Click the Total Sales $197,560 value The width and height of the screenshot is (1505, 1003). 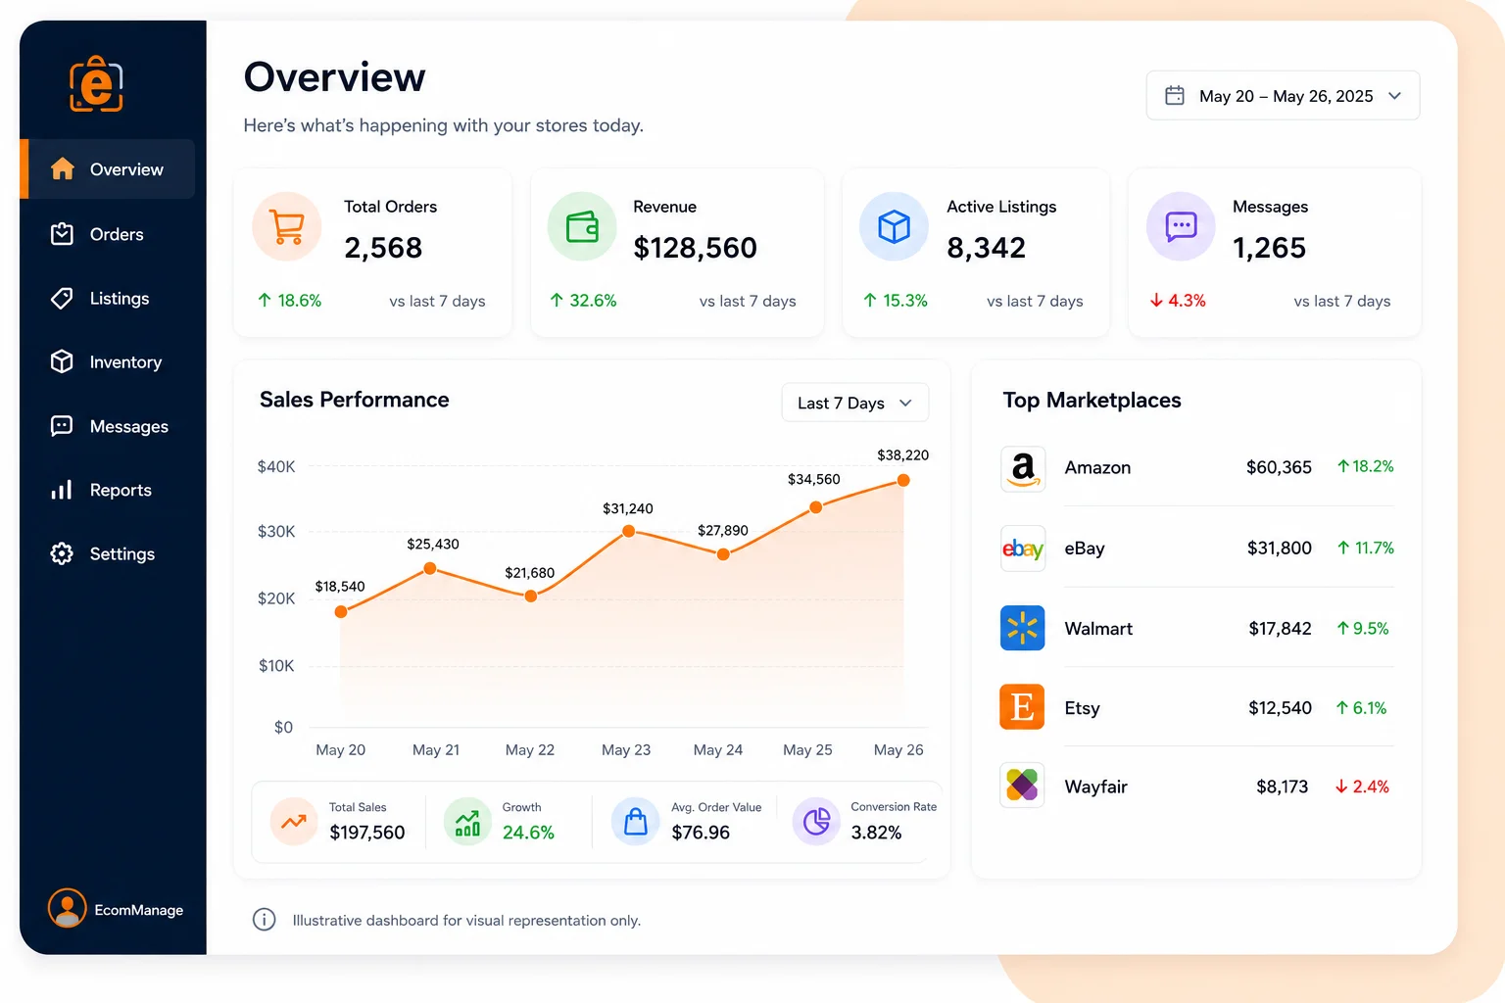coord(366,833)
